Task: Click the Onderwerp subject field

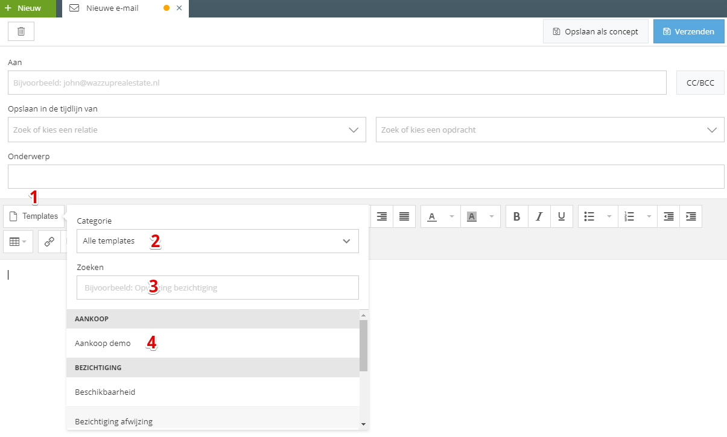Action: (x=366, y=177)
